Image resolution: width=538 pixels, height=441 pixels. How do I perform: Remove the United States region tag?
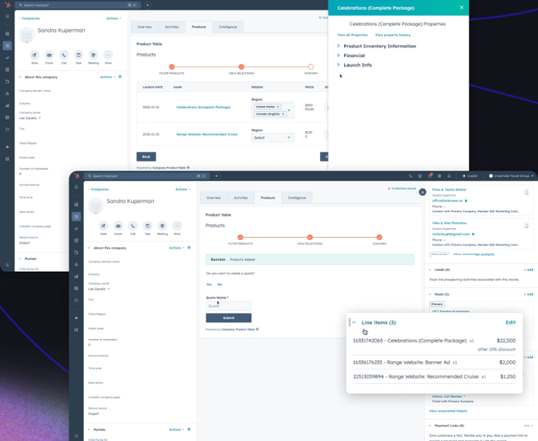click(x=278, y=107)
